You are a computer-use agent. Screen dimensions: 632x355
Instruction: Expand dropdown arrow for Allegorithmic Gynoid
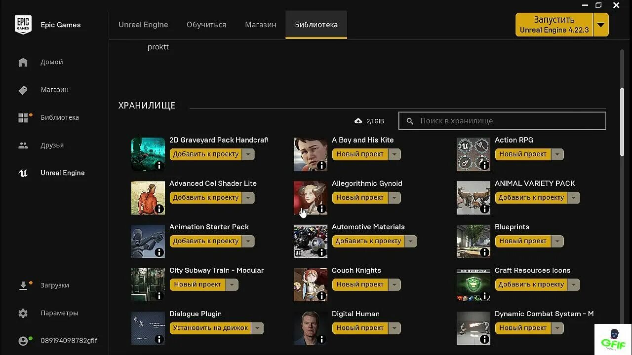[x=394, y=198]
